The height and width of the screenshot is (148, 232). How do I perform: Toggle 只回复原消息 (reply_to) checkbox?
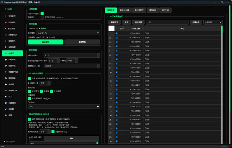(x=29, y=98)
